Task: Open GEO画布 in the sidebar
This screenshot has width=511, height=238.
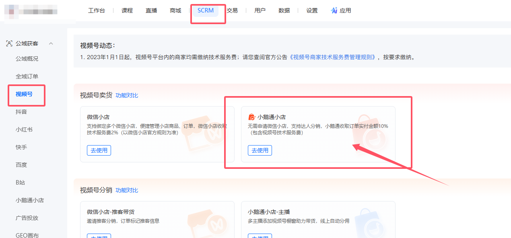Action: tap(27, 235)
